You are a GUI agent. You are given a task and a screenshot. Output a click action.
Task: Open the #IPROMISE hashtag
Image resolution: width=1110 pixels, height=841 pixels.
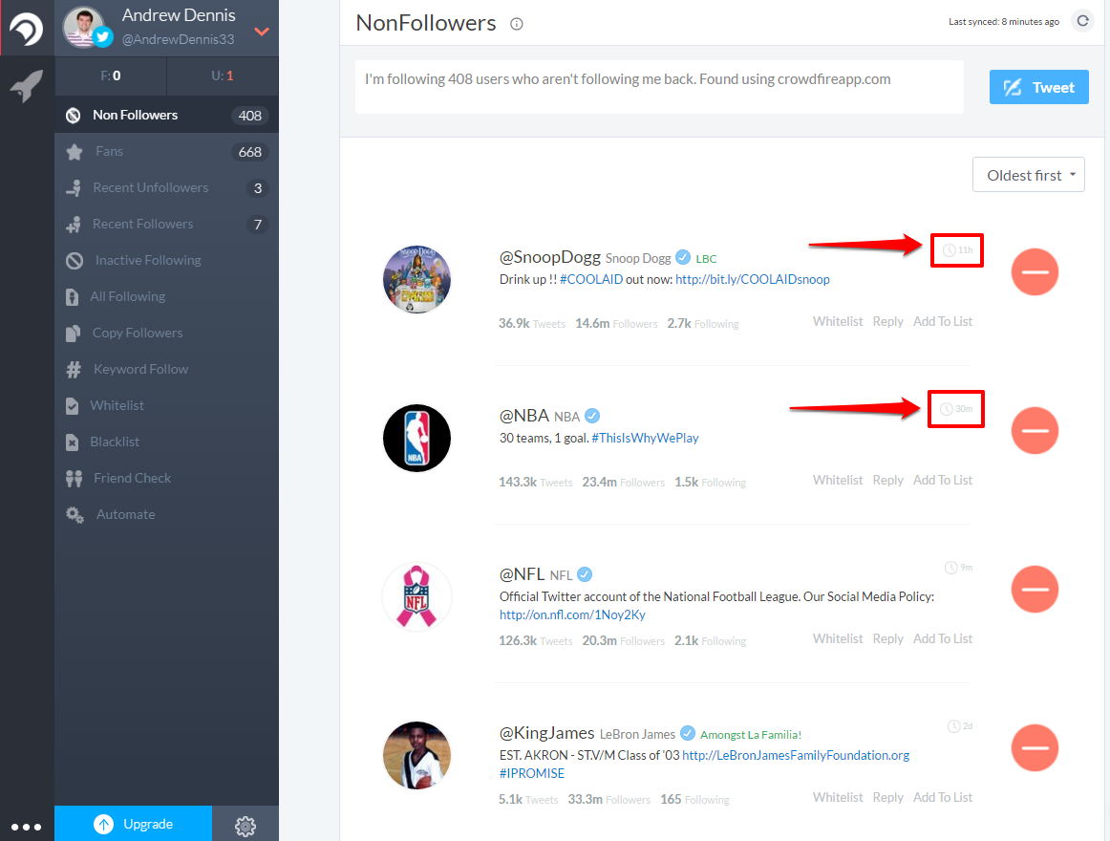pos(532,774)
